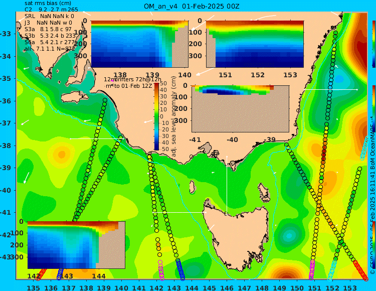Click the latitude label "-41"
The height and width of the screenshot is (291, 376).
click(x=6, y=212)
